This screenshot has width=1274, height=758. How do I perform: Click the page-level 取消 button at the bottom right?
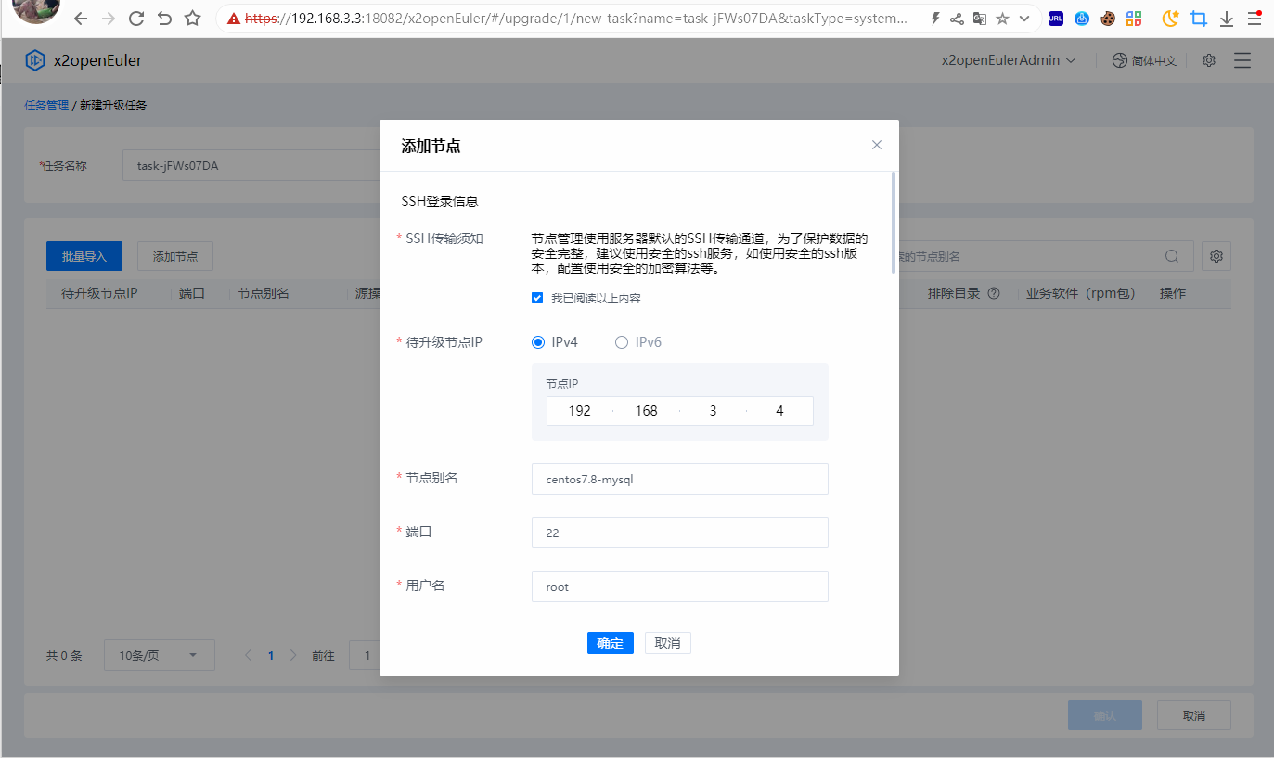tap(1194, 715)
